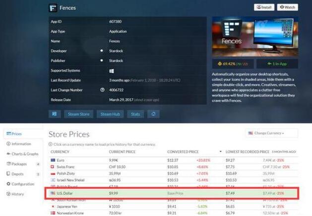
Task: Click the Euro flag icon
Action: [x=53, y=160]
